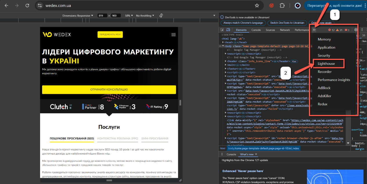Select the body breadcrumb in Elements path bar
This screenshot has height=184, width=367.
[x=263, y=148]
